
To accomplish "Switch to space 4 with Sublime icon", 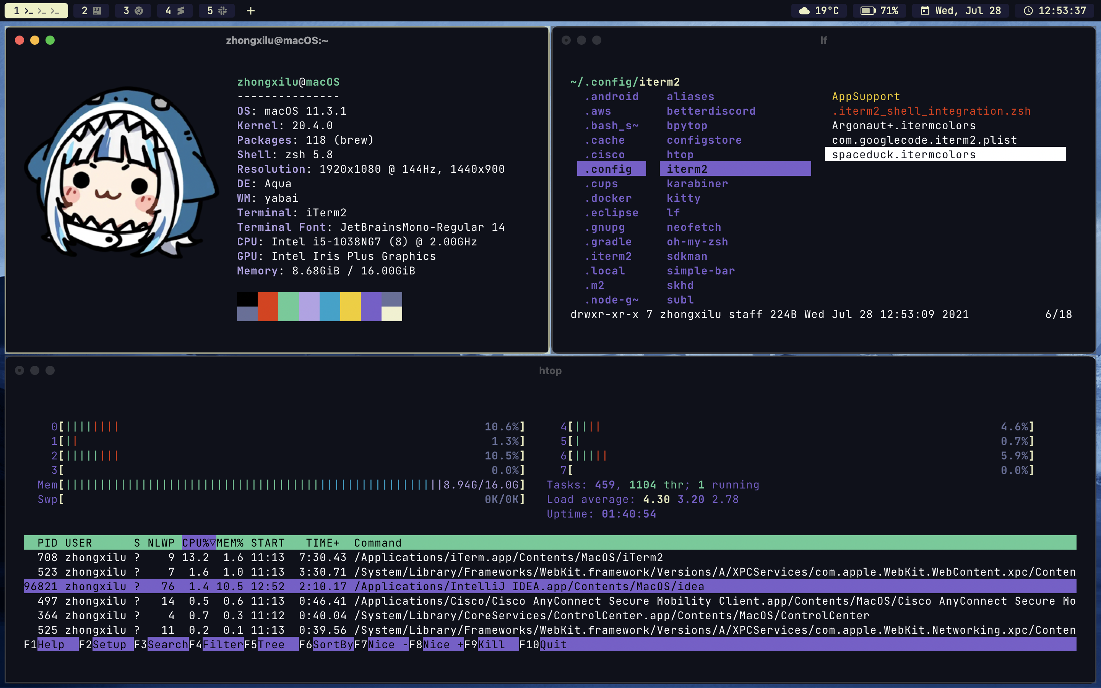I will point(175,10).
